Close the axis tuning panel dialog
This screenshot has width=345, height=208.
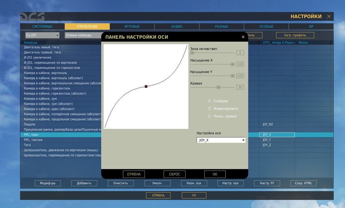click(x=243, y=37)
